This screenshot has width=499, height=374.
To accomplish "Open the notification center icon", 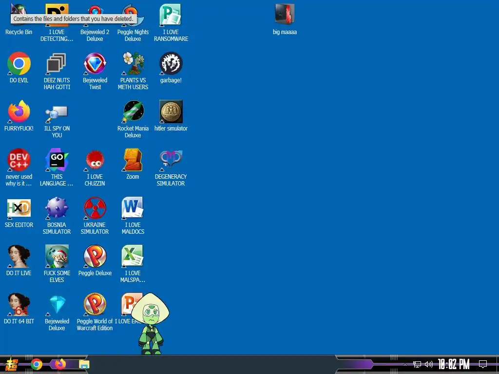I will 483,364.
